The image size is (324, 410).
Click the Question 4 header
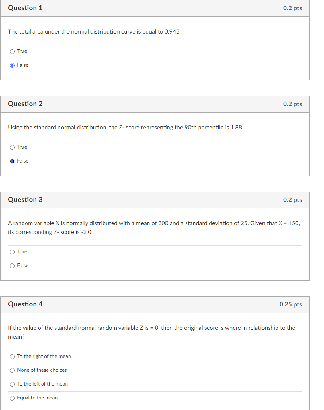coord(25,304)
